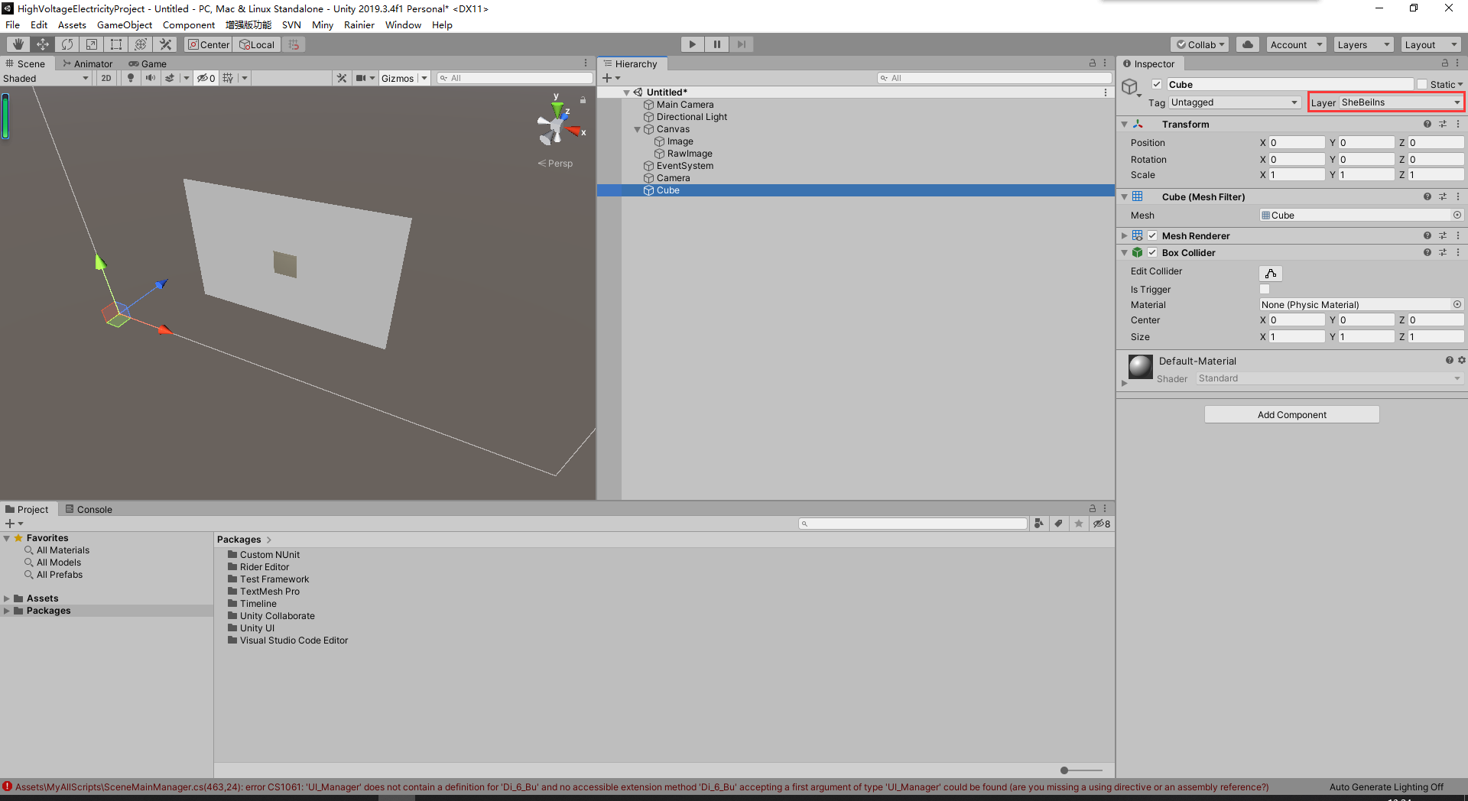Image resolution: width=1468 pixels, height=801 pixels.
Task: Toggle scene audio in Scene toolbar
Action: click(150, 77)
